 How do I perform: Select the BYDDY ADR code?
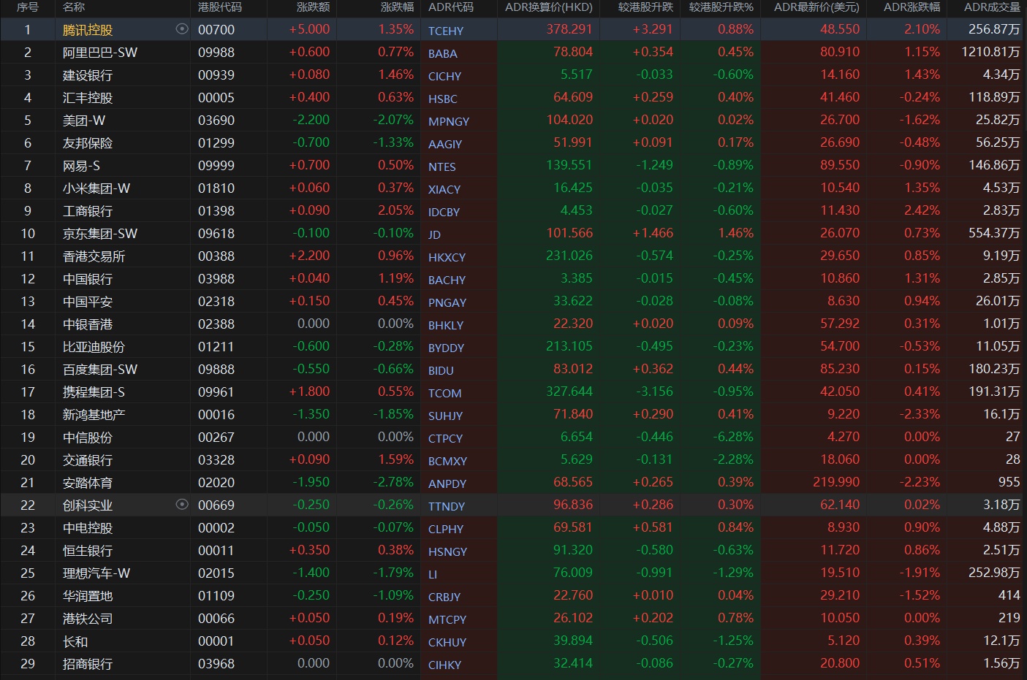point(447,348)
